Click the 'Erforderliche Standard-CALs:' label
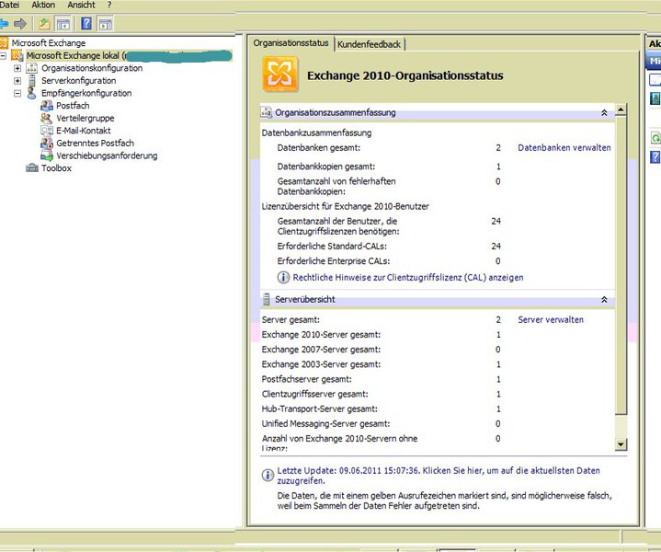 click(332, 246)
